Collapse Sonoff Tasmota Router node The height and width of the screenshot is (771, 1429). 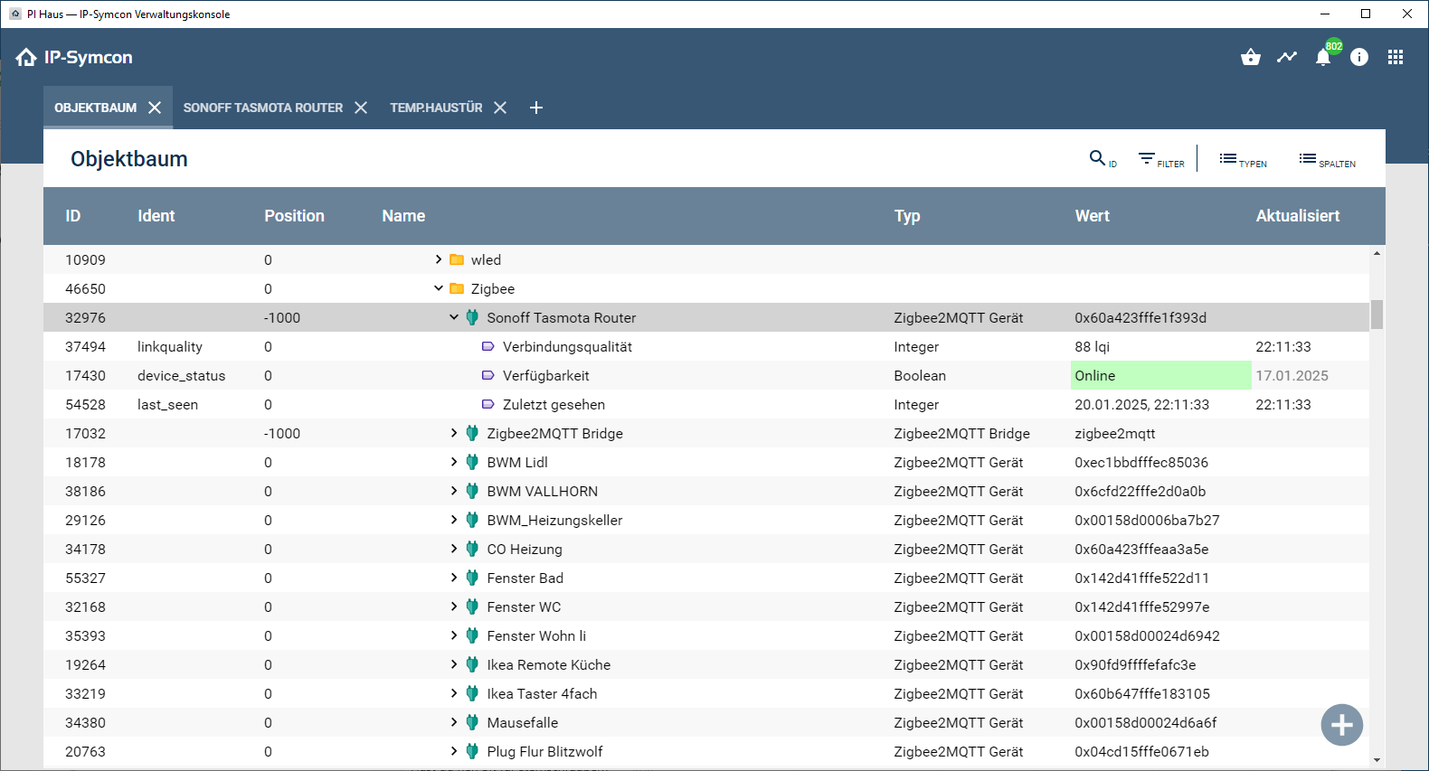(x=454, y=317)
